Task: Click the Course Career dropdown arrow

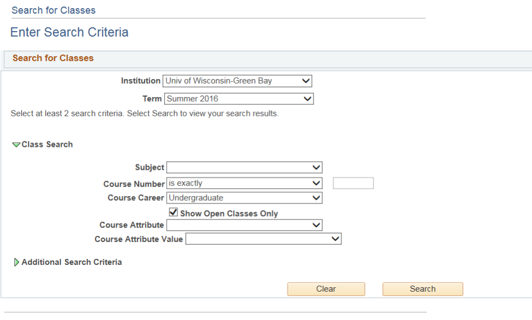Action: coord(316,198)
